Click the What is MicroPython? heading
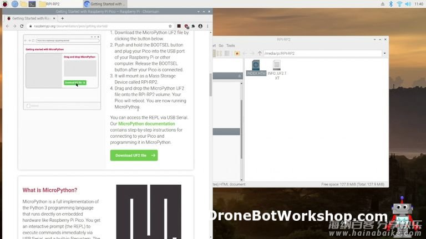The width and height of the screenshot is (426, 239). [x=50, y=190]
